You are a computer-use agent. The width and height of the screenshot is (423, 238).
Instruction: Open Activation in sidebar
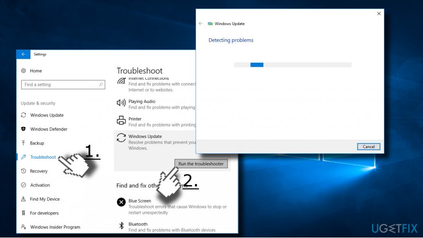point(40,185)
